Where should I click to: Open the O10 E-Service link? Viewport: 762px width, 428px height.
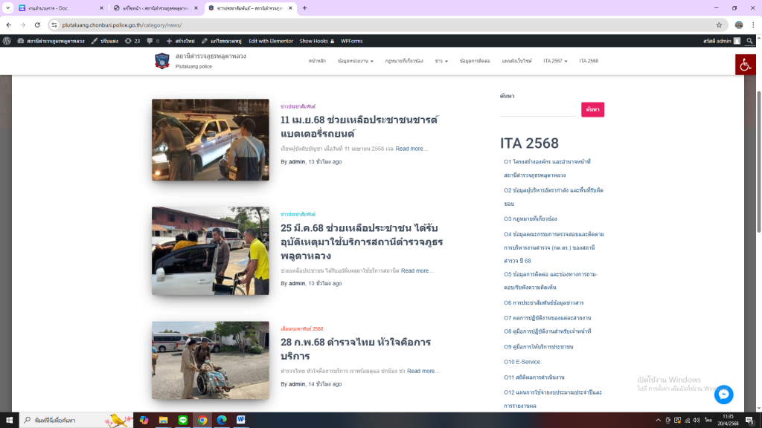[522, 362]
